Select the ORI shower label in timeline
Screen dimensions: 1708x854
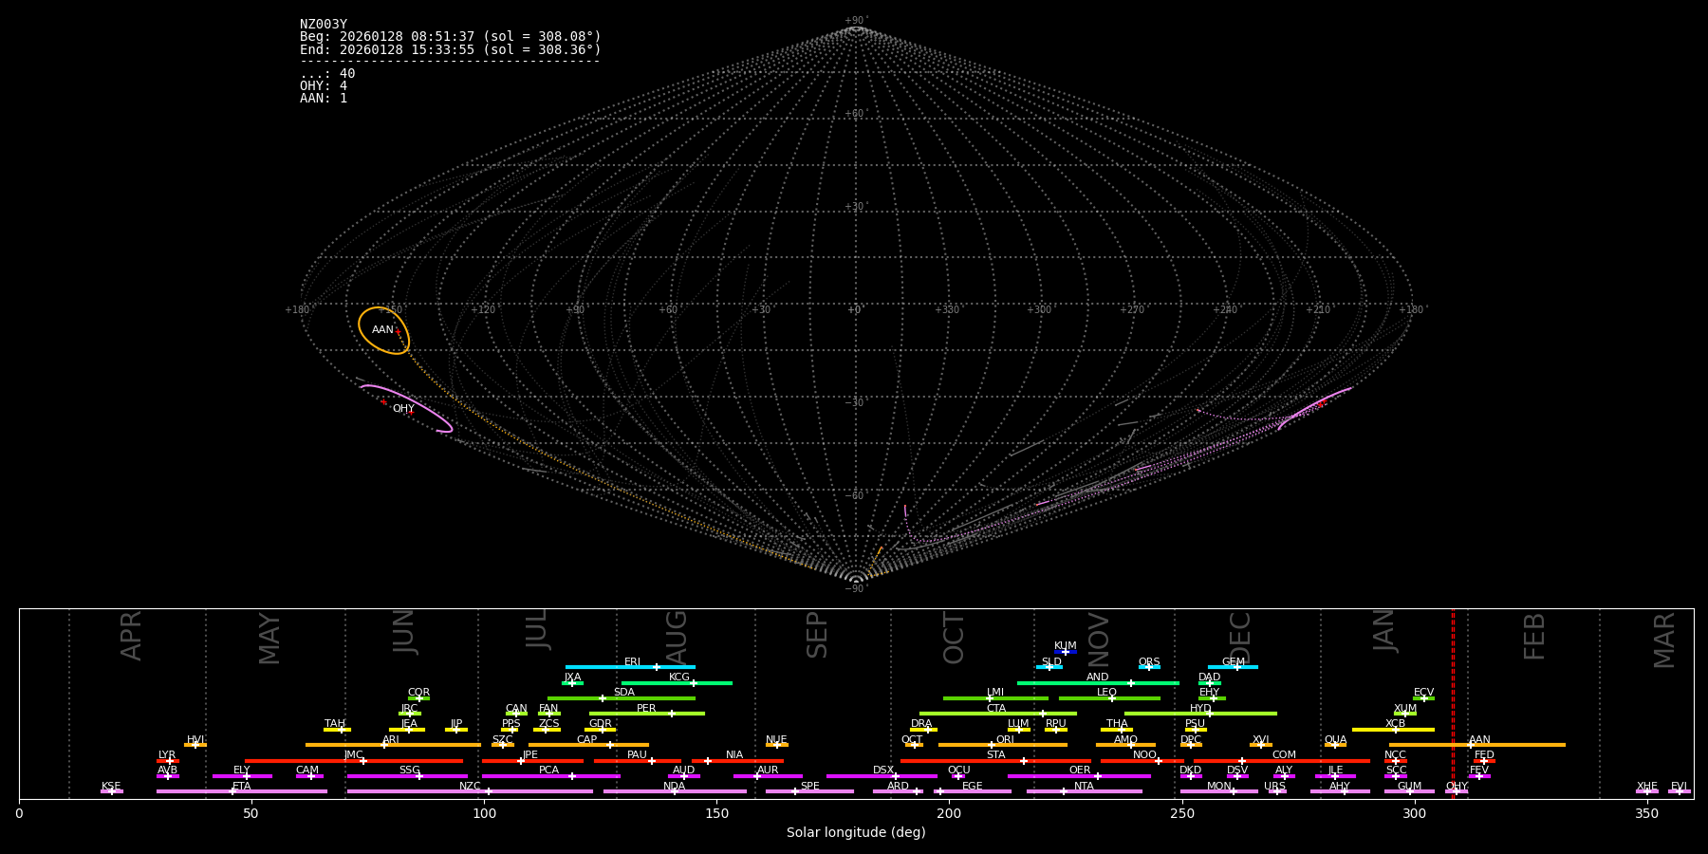(x=1005, y=740)
